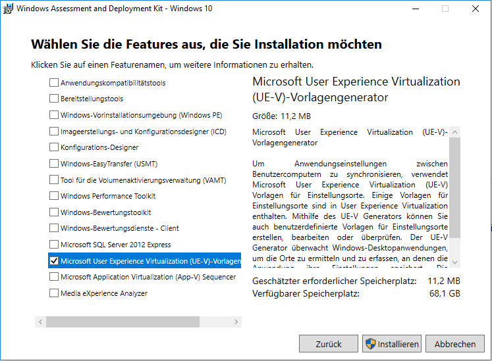
Task: Select the Anwendungskompatibilitätstools feature name
Action: click(x=113, y=83)
